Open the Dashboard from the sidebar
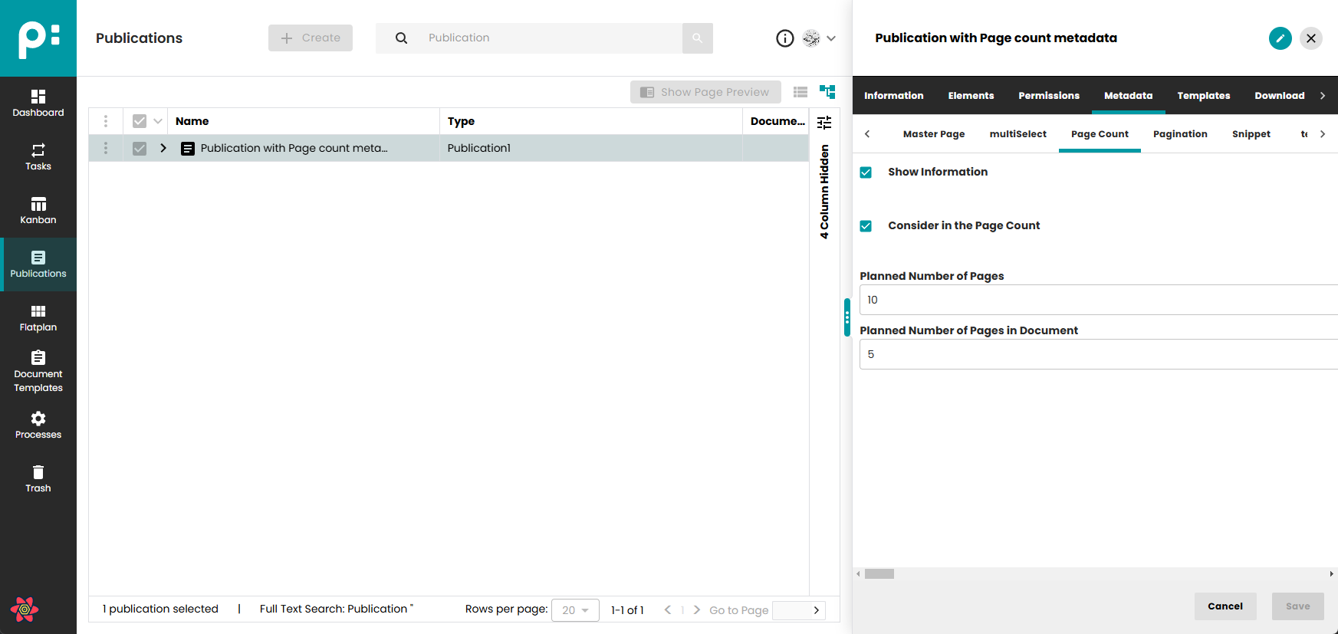1338x634 pixels. 38,103
